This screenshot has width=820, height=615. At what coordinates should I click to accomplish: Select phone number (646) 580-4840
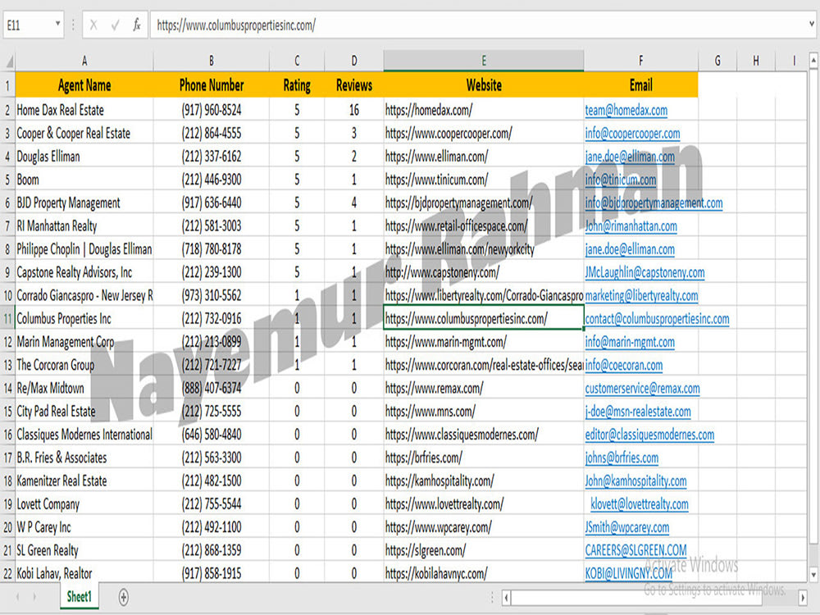(212, 435)
